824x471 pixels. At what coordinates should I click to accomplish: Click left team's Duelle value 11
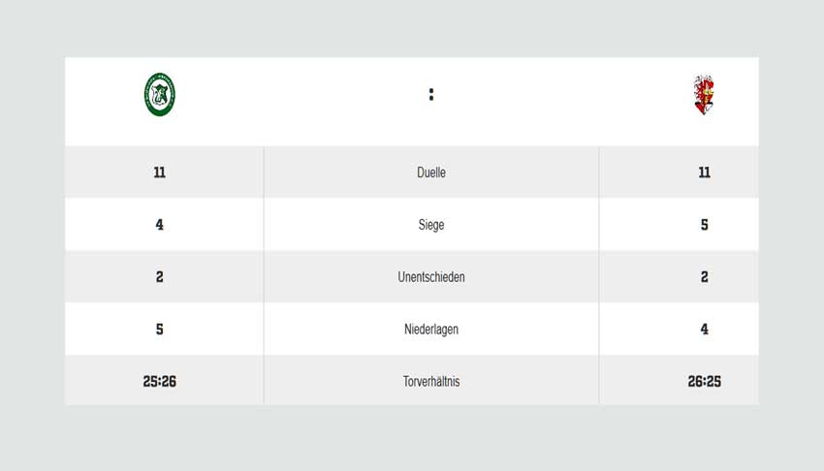point(160,173)
